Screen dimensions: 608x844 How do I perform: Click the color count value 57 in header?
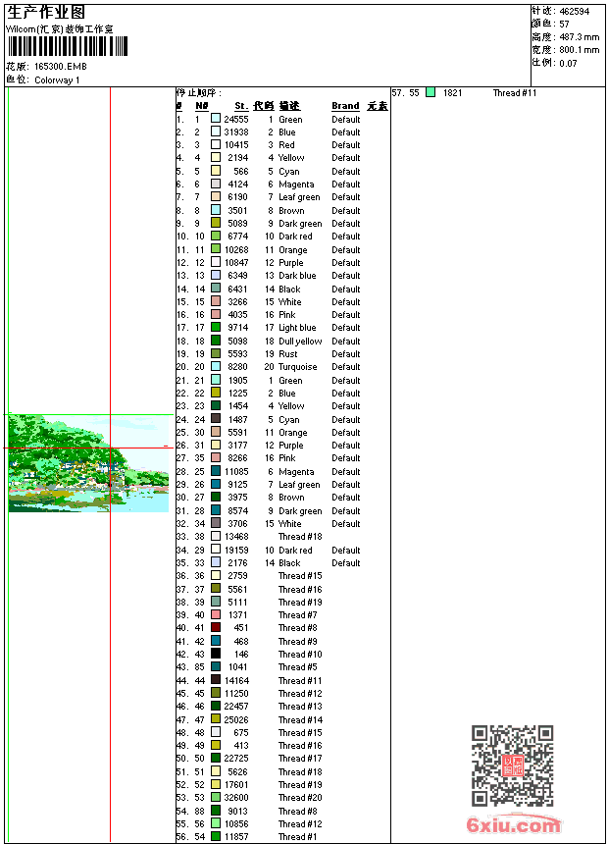point(564,25)
